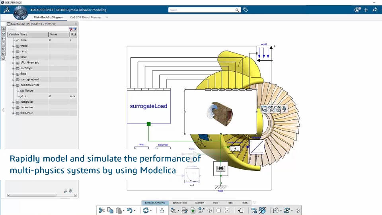382x215 pixels.
Task: Click the search magnifier icon
Action: pyautogui.click(x=237, y=10)
